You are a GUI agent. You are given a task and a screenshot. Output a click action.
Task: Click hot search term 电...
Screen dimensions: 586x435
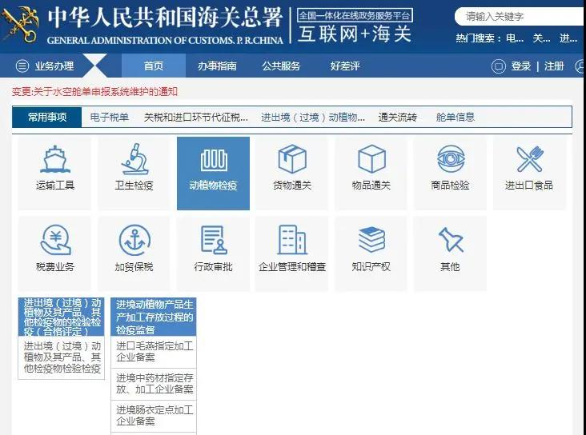tap(515, 38)
